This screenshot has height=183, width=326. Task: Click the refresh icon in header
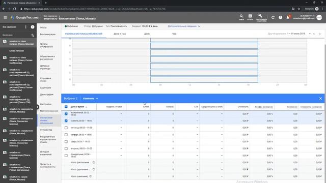click(273, 18)
